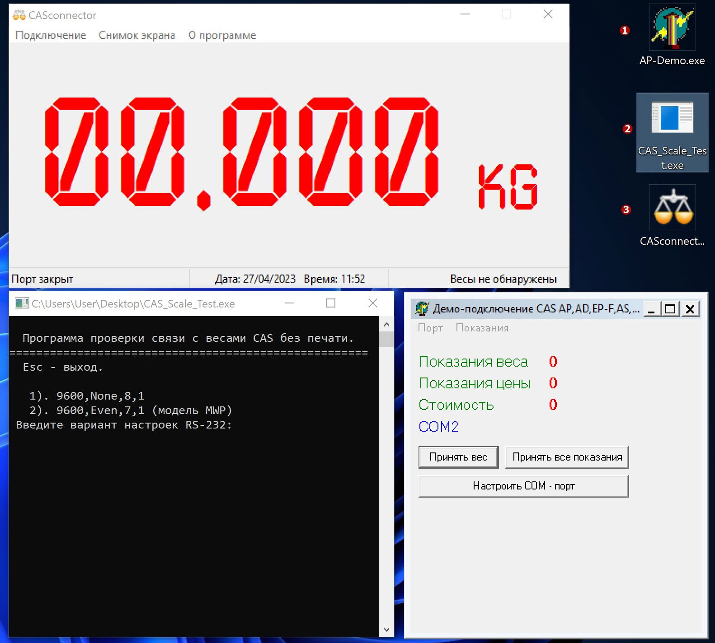Screen dimensions: 715x643
Task: Click the CASconnector window title text
Action: (x=62, y=15)
